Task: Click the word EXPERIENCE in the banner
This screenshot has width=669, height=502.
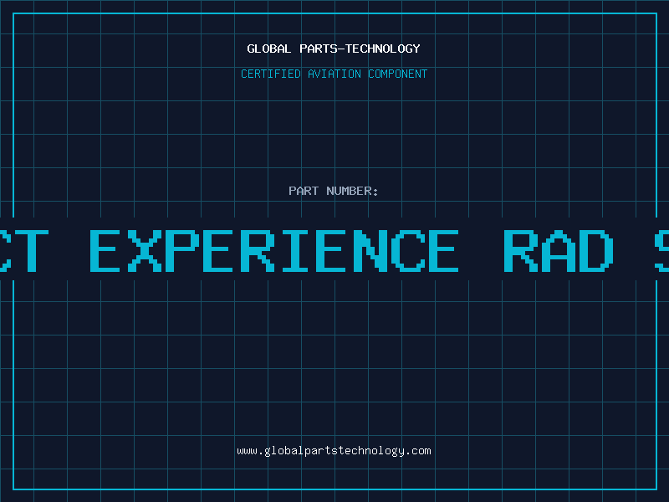Action: click(274, 251)
